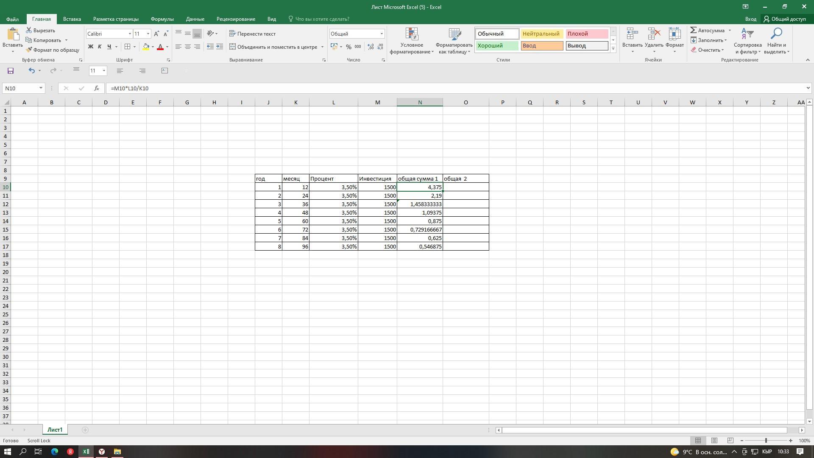Click the font color red swatch button

[160, 47]
